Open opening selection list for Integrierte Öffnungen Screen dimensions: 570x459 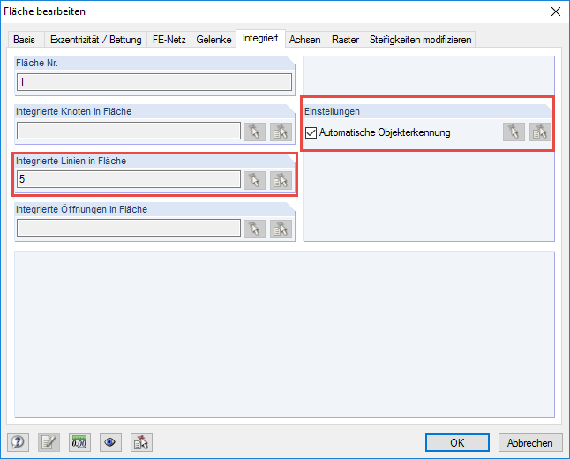click(281, 229)
